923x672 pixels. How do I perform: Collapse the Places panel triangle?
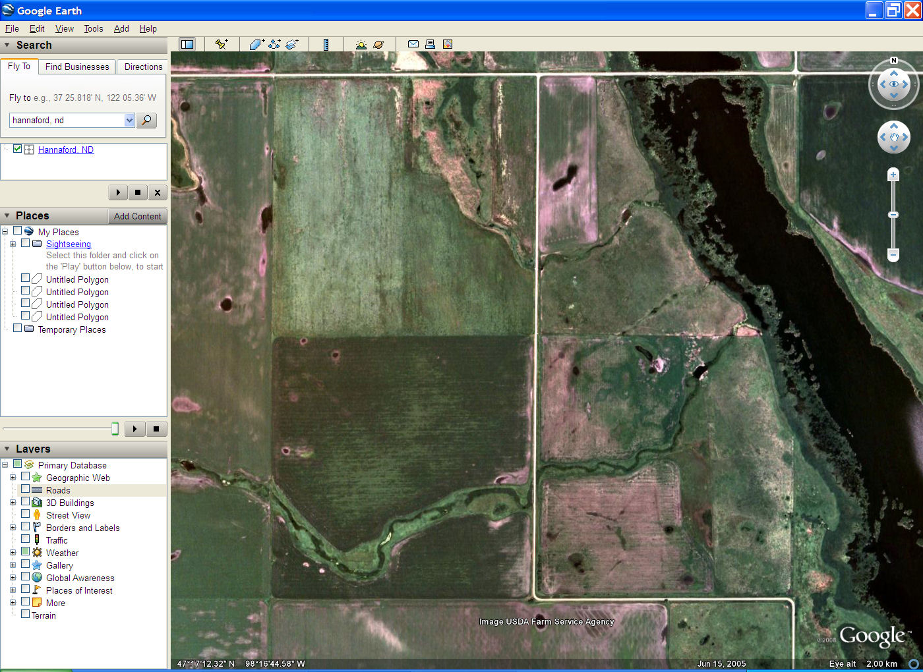pos(7,215)
